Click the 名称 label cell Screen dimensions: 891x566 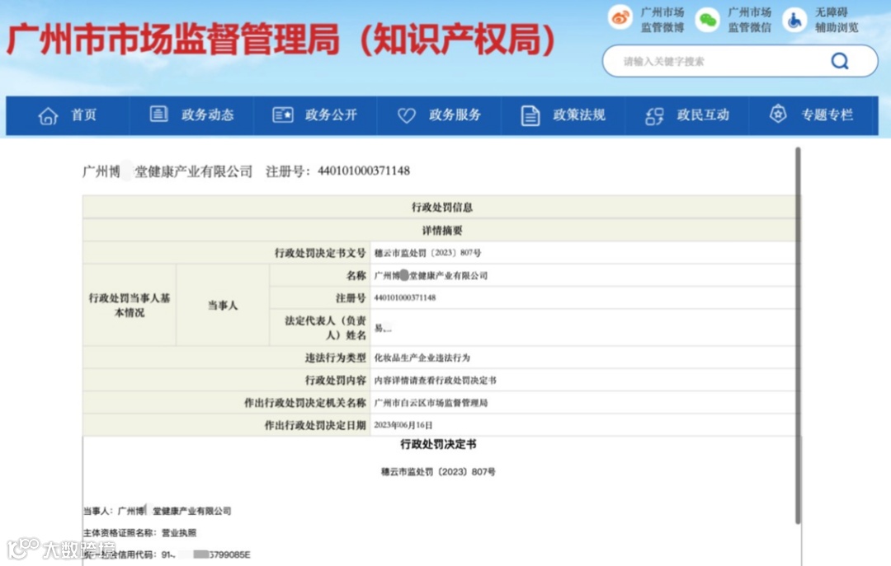click(320, 275)
